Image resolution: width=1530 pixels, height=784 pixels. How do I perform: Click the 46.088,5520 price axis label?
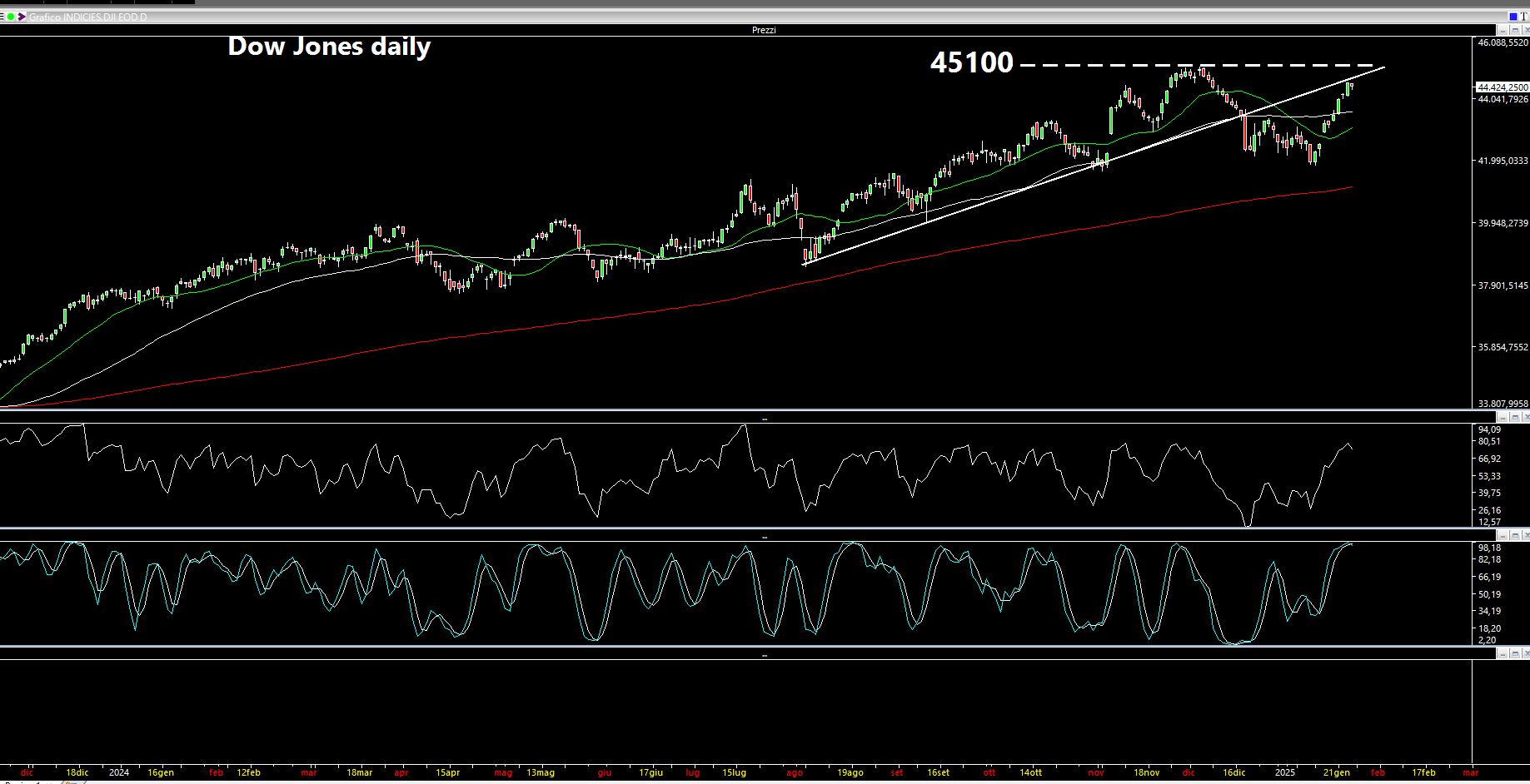pos(1503,42)
